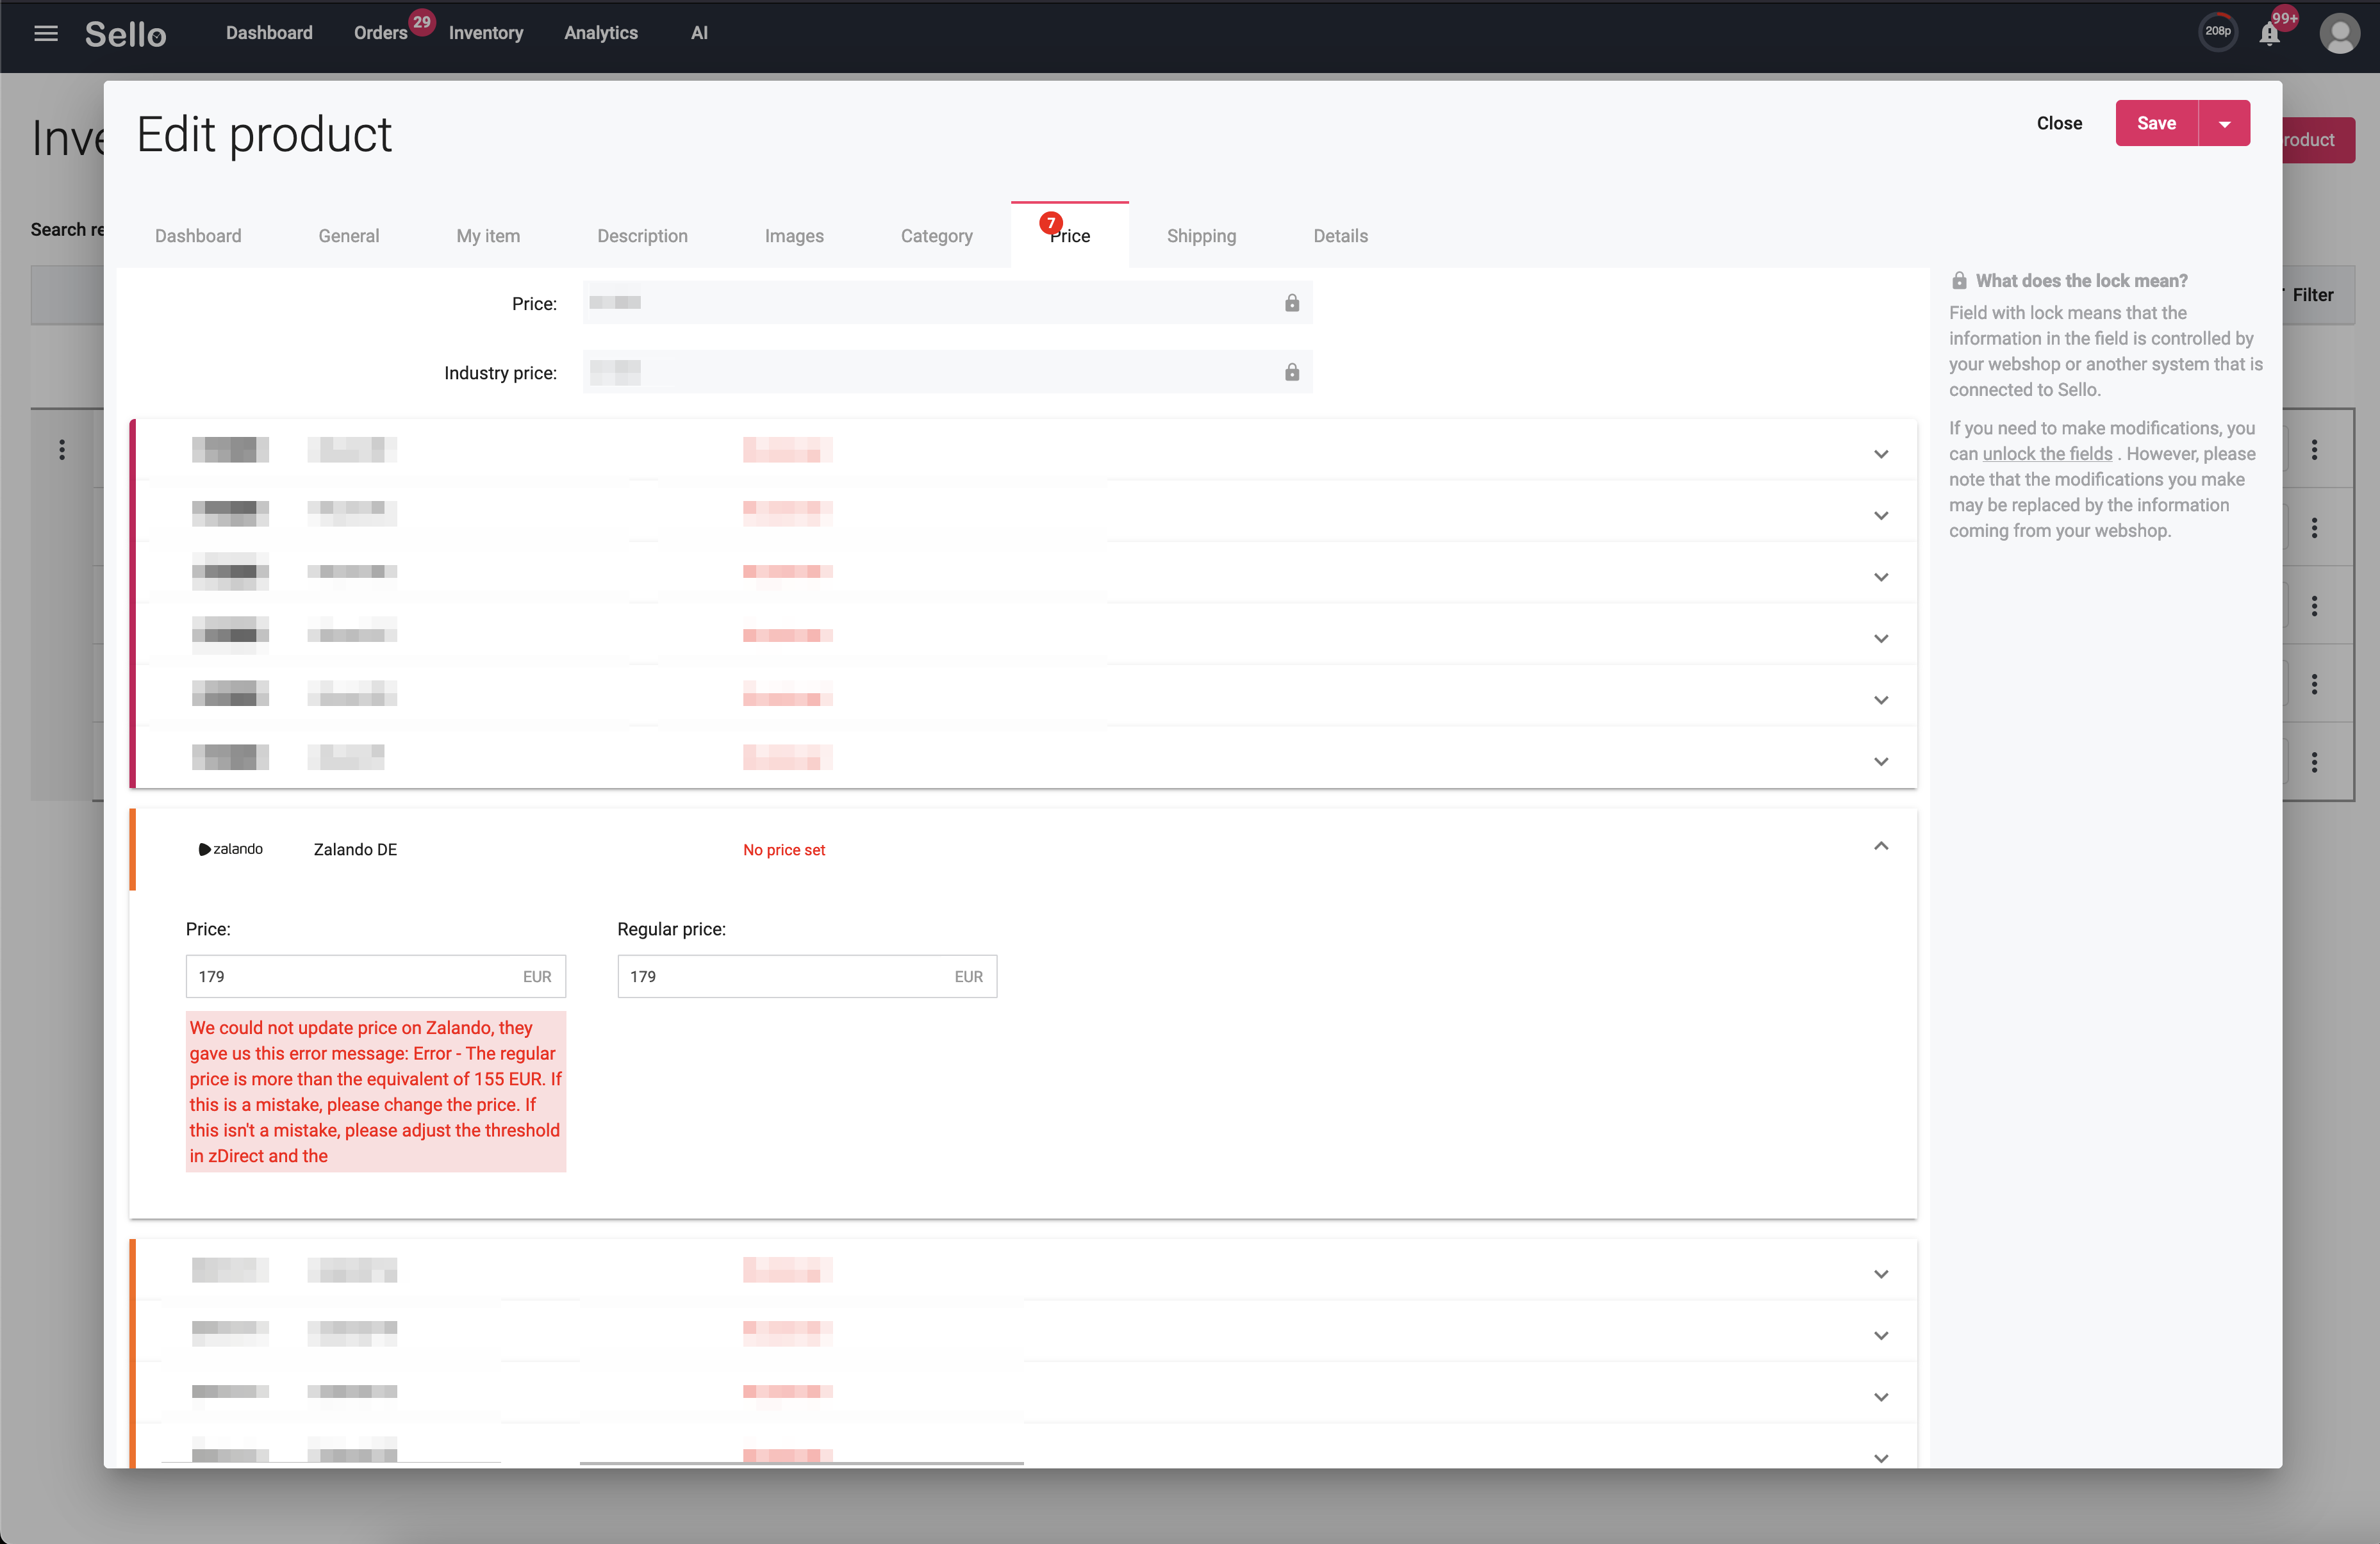2380x1544 pixels.
Task: Click Close to dismiss Edit product
Action: [x=2059, y=123]
